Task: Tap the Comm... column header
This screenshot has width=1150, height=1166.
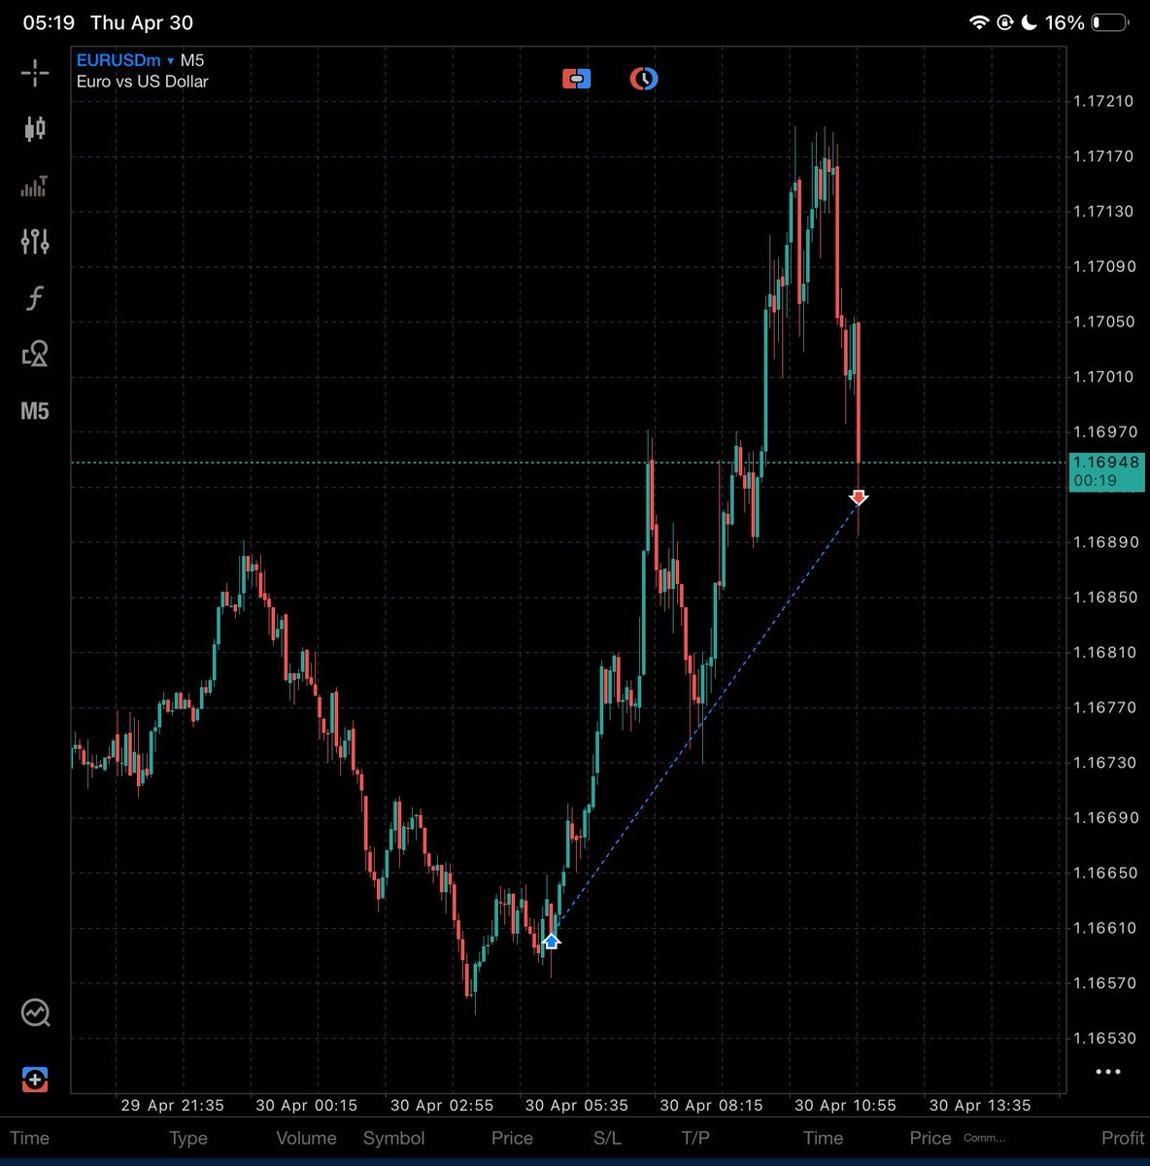Action: click(x=985, y=1138)
